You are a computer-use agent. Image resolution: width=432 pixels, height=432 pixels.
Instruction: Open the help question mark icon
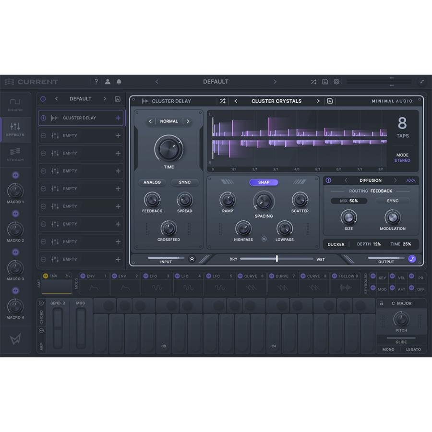(96, 82)
